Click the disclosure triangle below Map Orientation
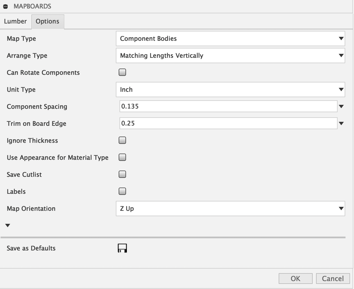The width and height of the screenshot is (354, 289). pos(8,226)
